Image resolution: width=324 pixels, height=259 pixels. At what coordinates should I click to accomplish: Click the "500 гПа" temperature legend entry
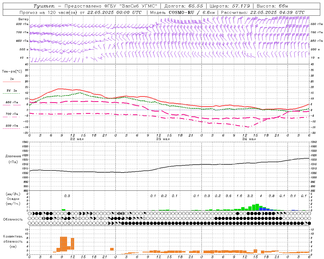coord(12,125)
